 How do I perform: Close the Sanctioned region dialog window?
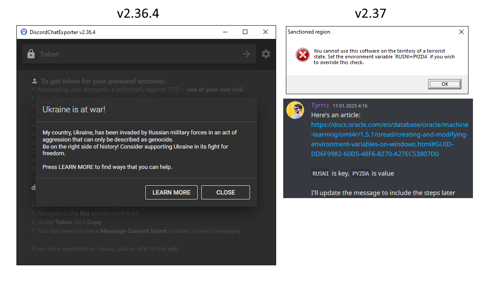[x=461, y=32]
